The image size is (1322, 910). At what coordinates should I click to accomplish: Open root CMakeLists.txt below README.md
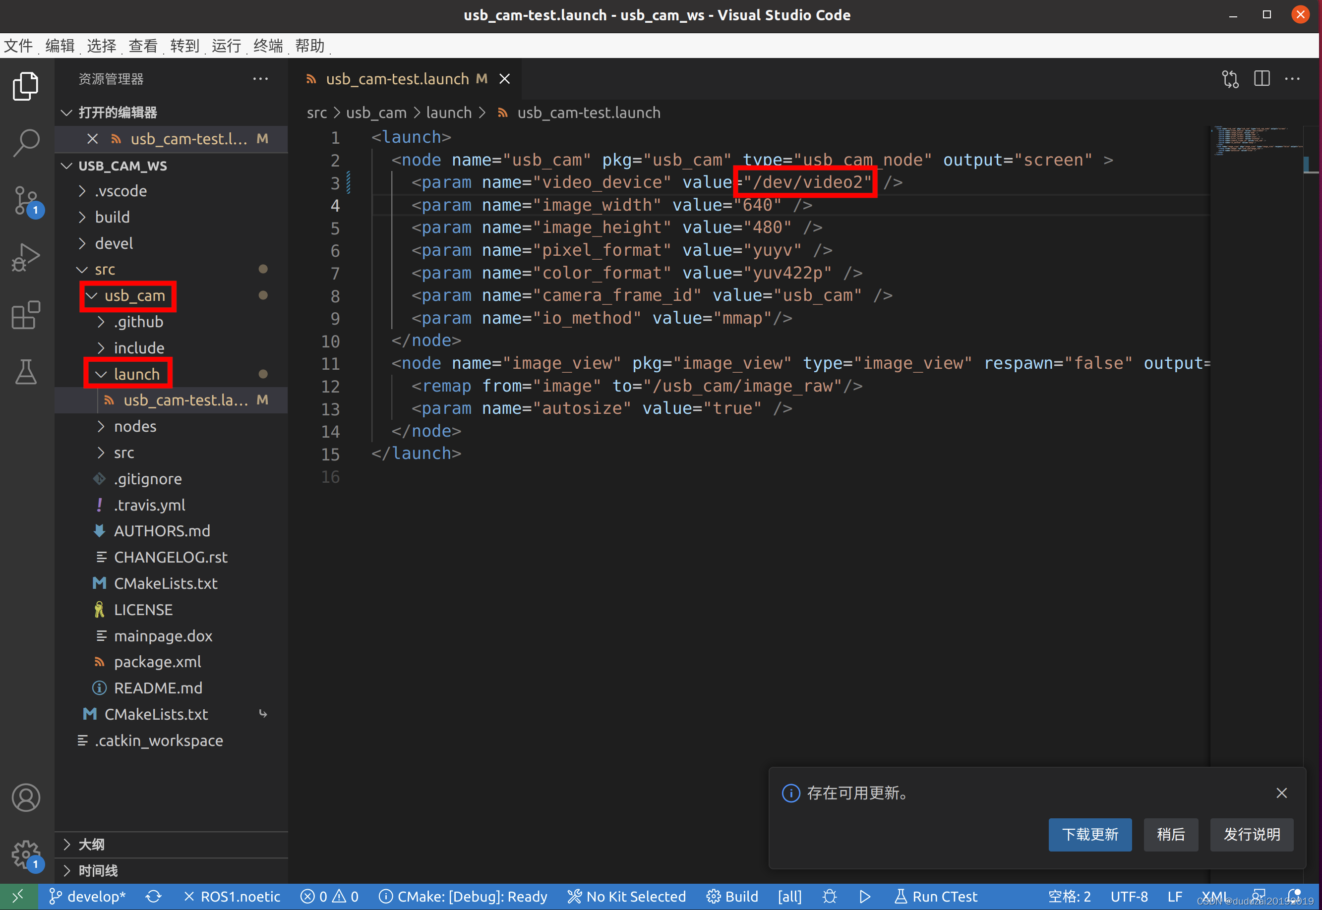coord(171,714)
